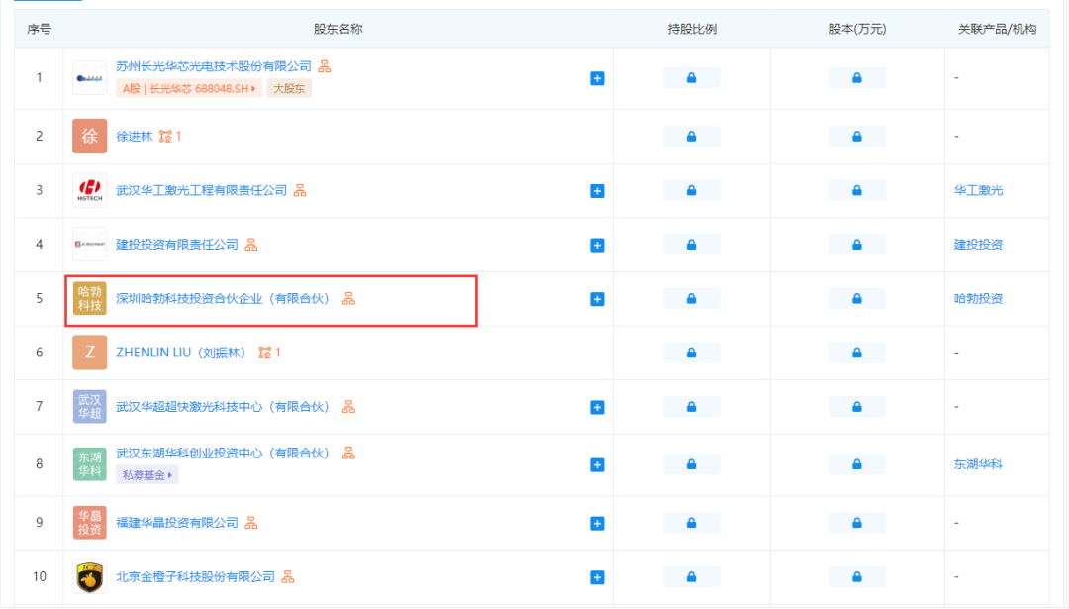Open 建投投资有限责任公司 link
This screenshot has height=609, width=1069.
coord(177,245)
